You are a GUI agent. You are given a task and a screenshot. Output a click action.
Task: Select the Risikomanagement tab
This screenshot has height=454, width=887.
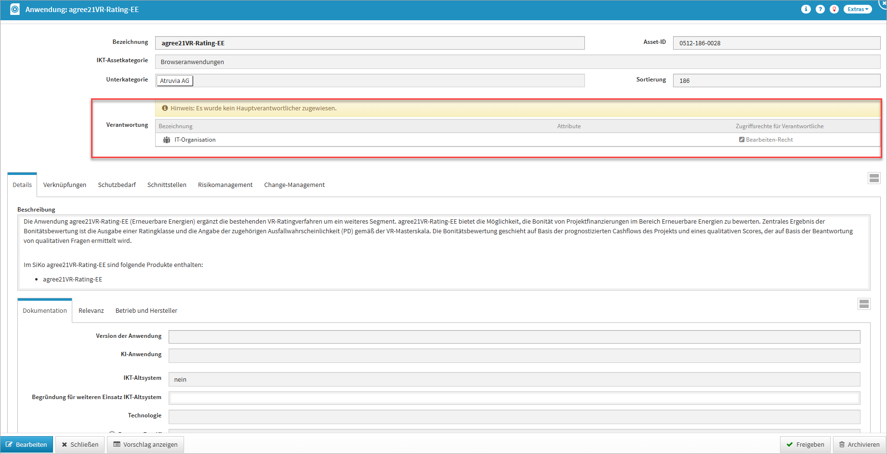225,185
